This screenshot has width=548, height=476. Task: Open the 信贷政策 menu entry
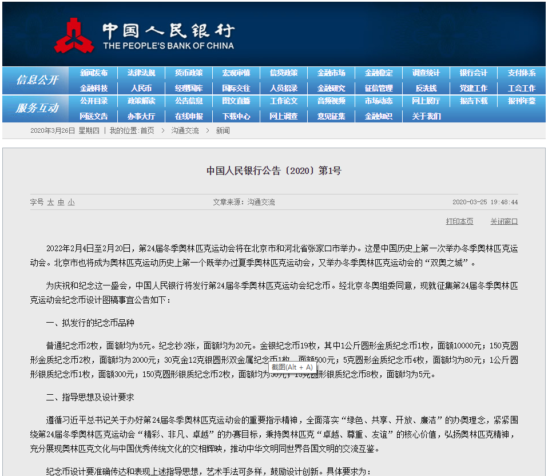[284, 73]
